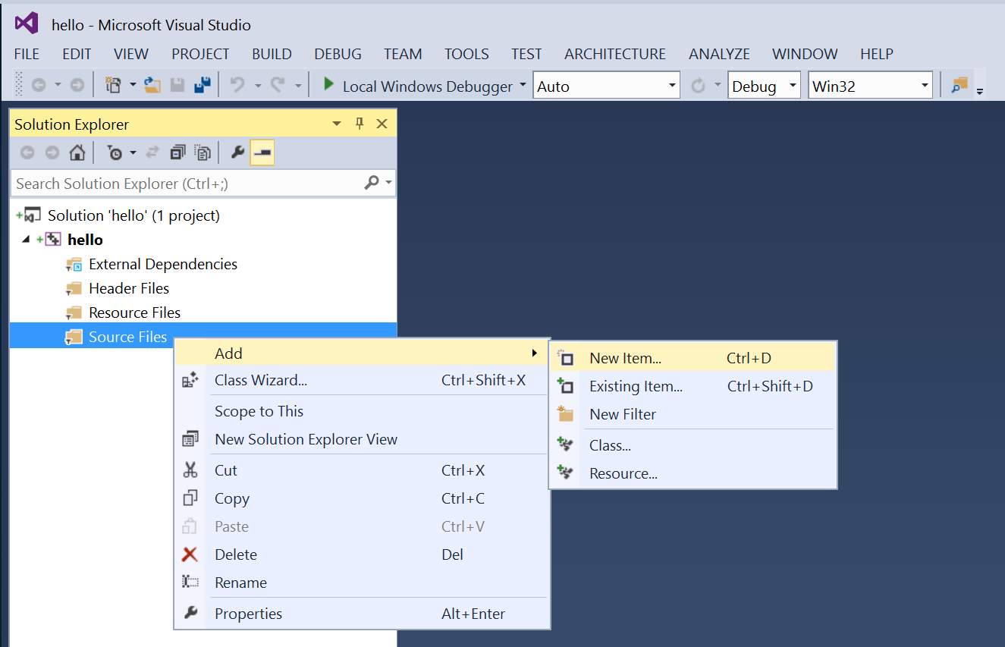Collapse the hello project node triangle
1005x647 pixels.
[x=27, y=240]
